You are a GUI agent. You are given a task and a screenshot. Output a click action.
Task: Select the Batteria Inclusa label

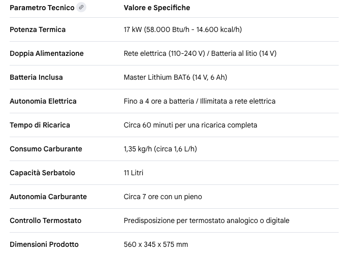click(36, 77)
